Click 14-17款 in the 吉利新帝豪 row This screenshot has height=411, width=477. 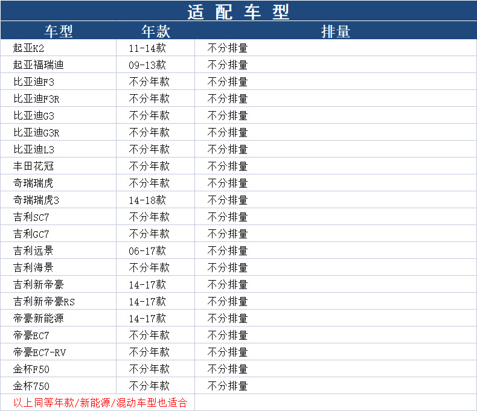147,284
